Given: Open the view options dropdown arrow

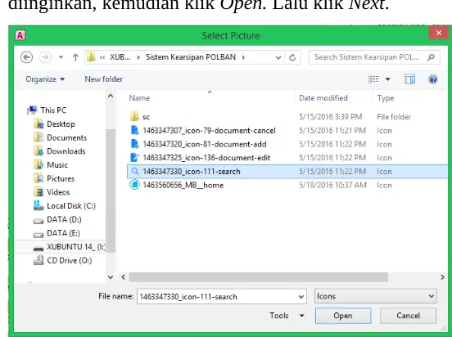Looking at the screenshot, I should (x=388, y=79).
